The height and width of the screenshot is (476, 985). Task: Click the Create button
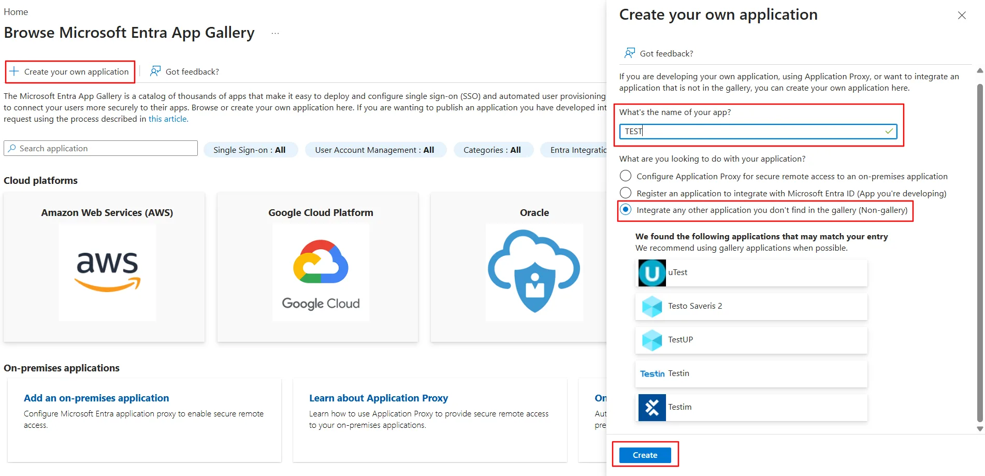(x=645, y=455)
